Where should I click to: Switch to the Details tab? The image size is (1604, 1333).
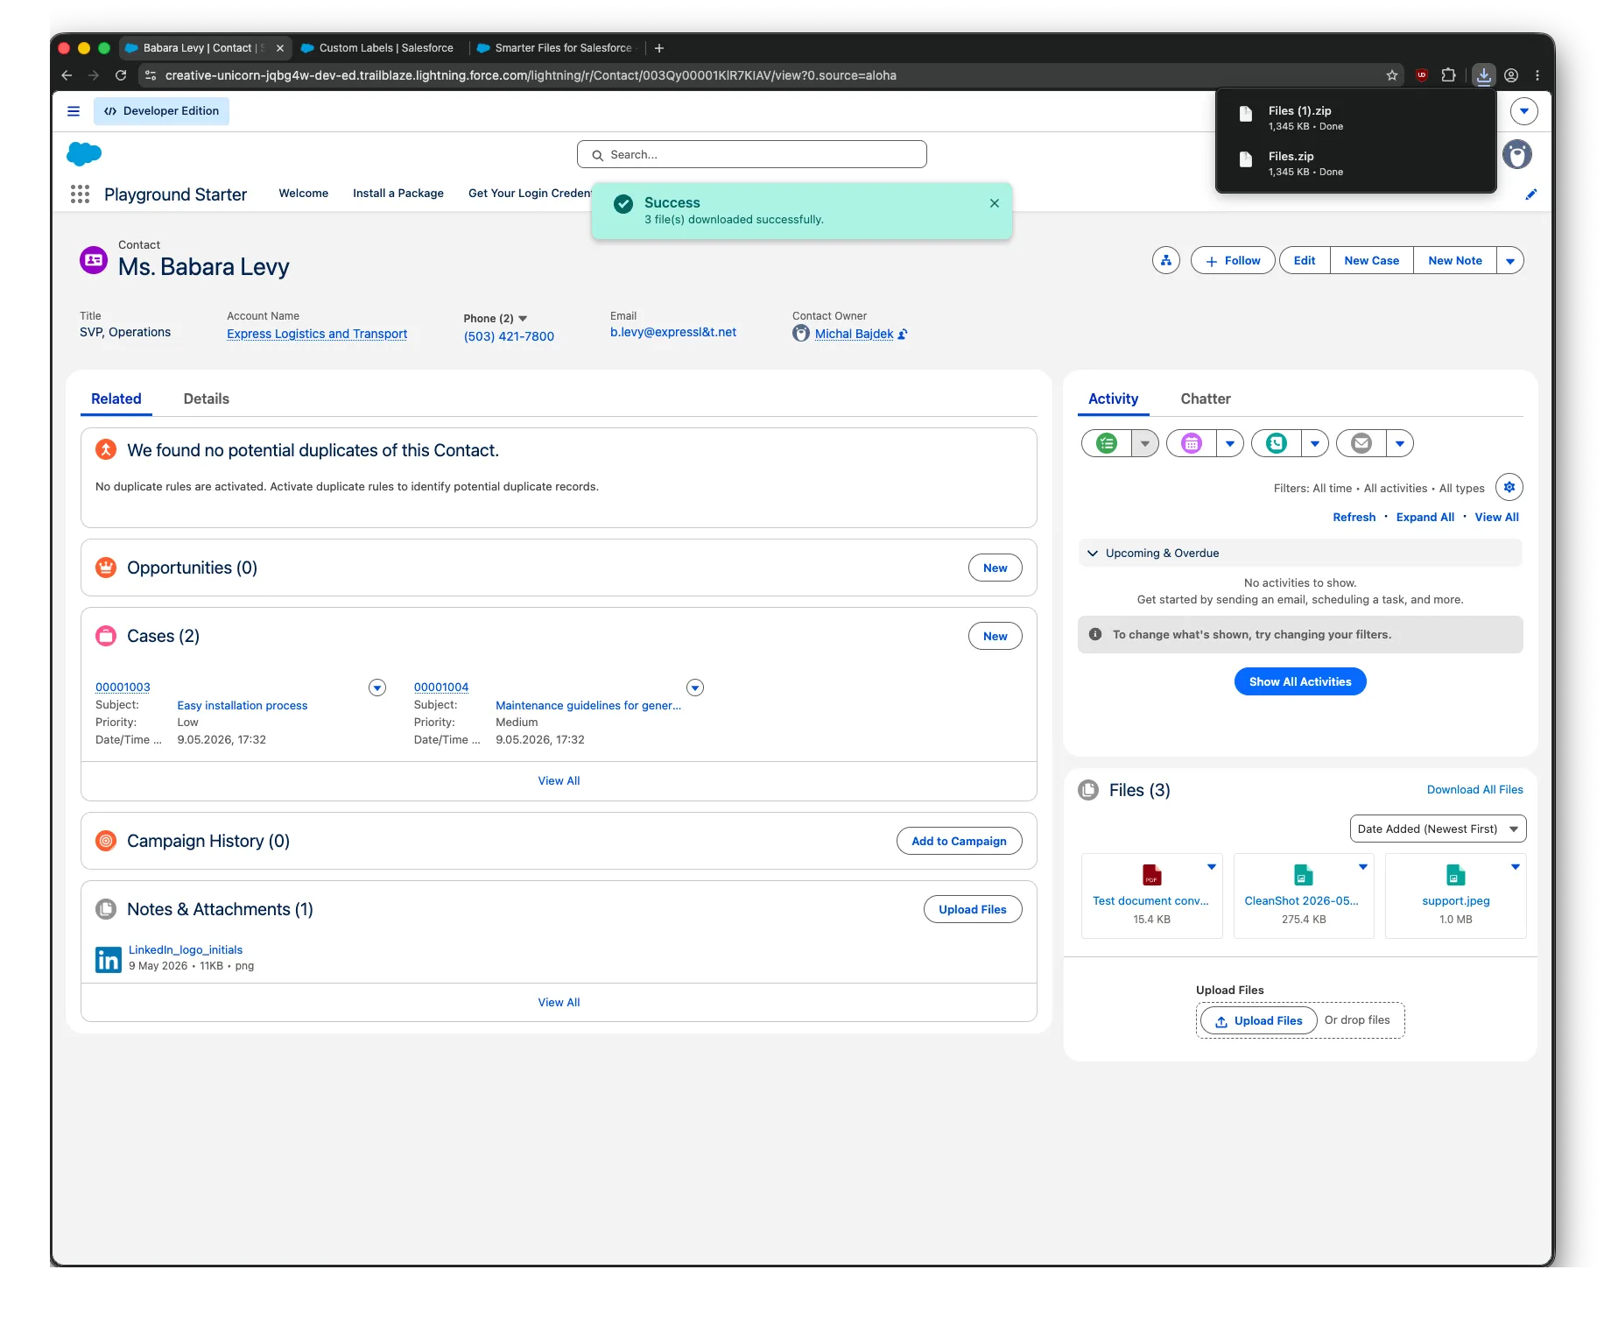pos(206,398)
